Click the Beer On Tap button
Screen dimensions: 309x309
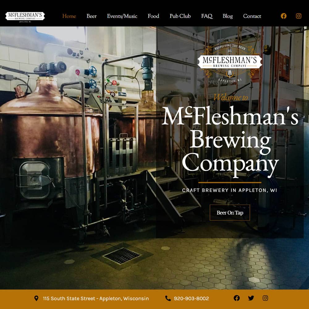(x=230, y=213)
